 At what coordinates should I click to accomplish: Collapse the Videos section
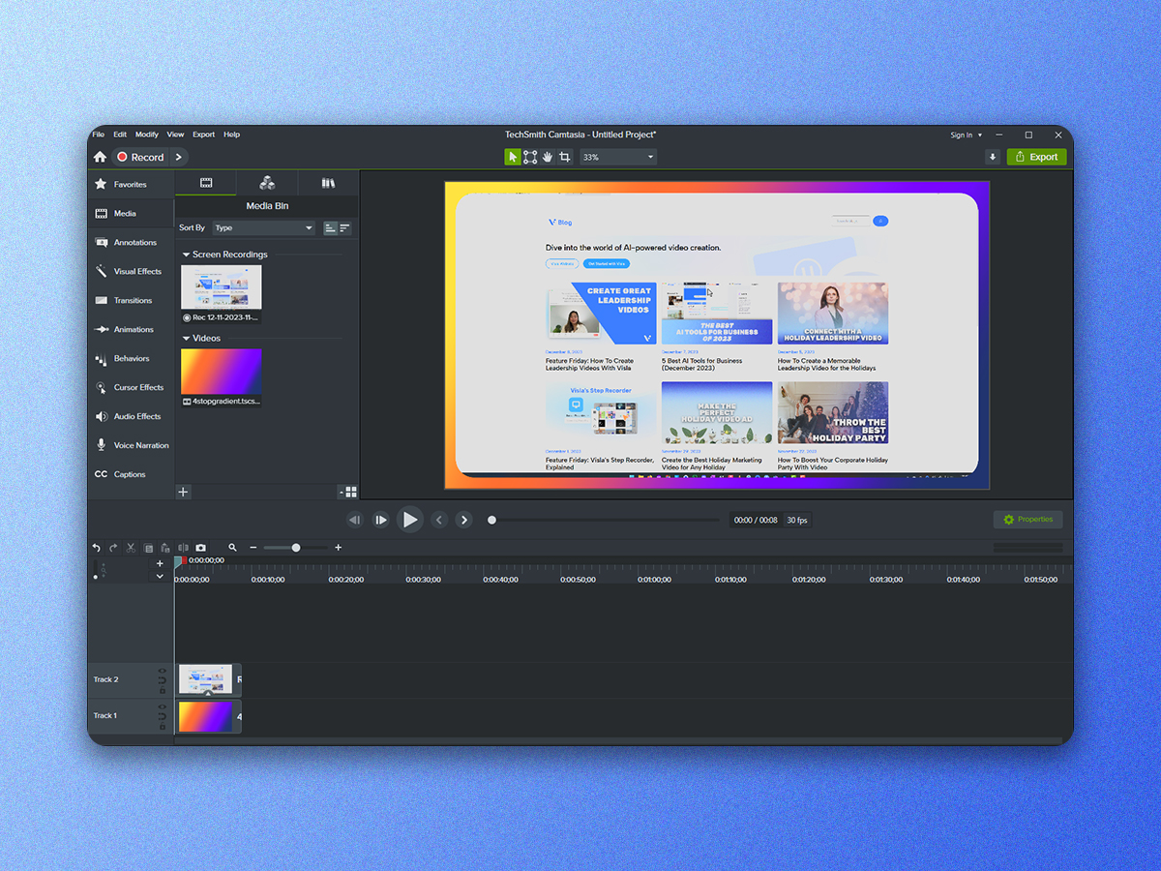pos(185,338)
